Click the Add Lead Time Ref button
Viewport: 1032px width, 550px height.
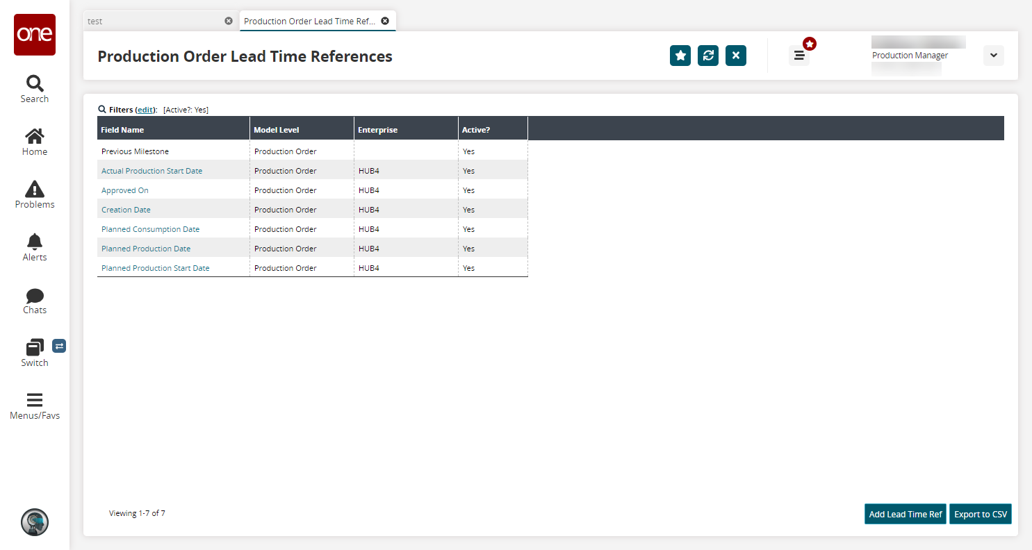(x=906, y=514)
